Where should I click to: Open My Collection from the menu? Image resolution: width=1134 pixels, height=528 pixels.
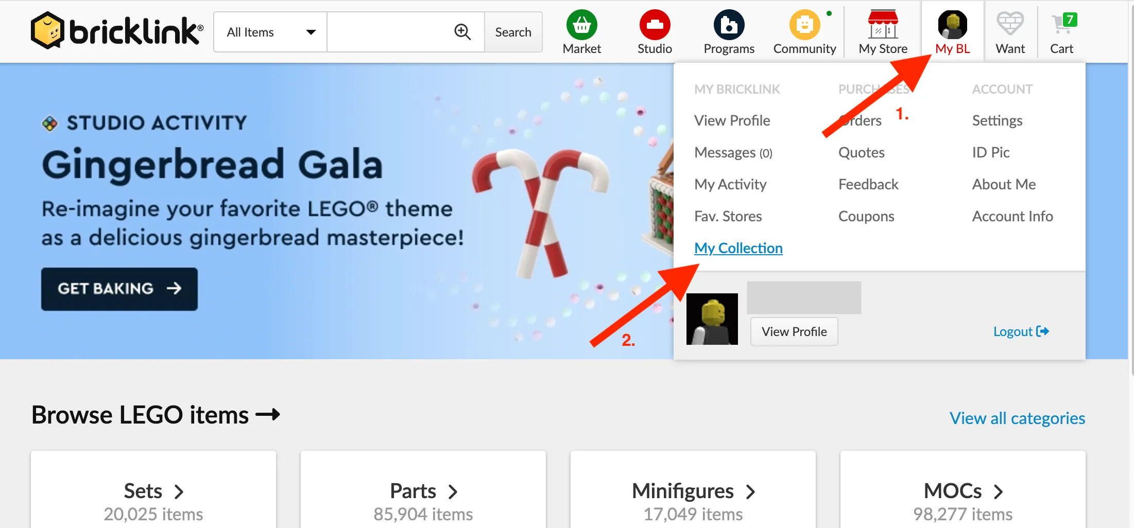tap(738, 248)
